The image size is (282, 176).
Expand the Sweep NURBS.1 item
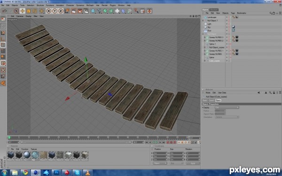point(204,51)
